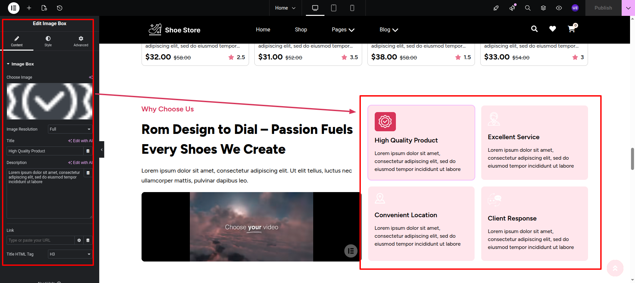This screenshot has width=635, height=283.
Task: Click Edit with AI beside Description
Action: tap(80, 163)
